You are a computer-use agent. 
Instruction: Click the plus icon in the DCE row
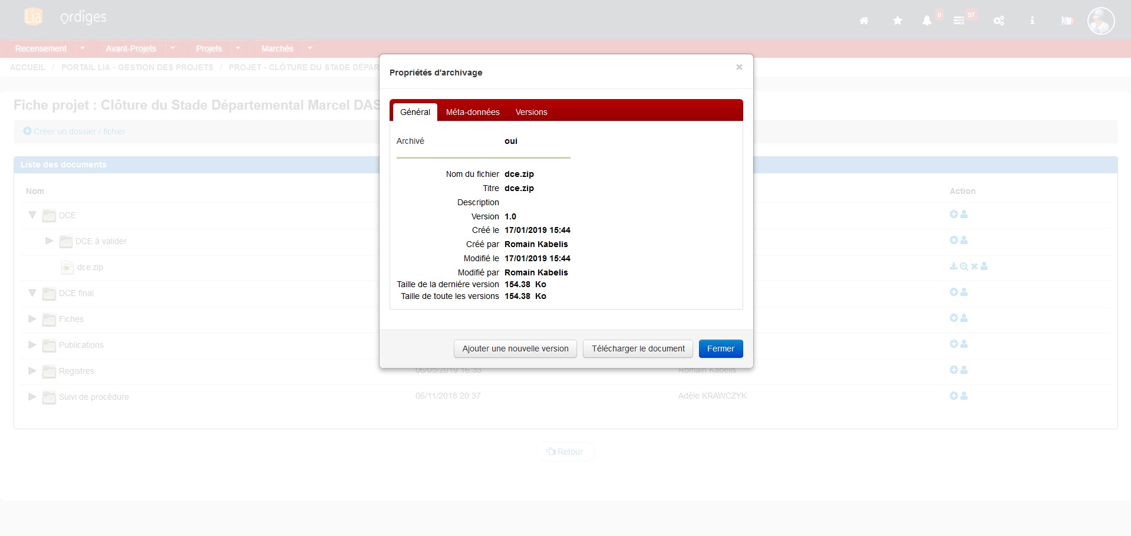954,215
